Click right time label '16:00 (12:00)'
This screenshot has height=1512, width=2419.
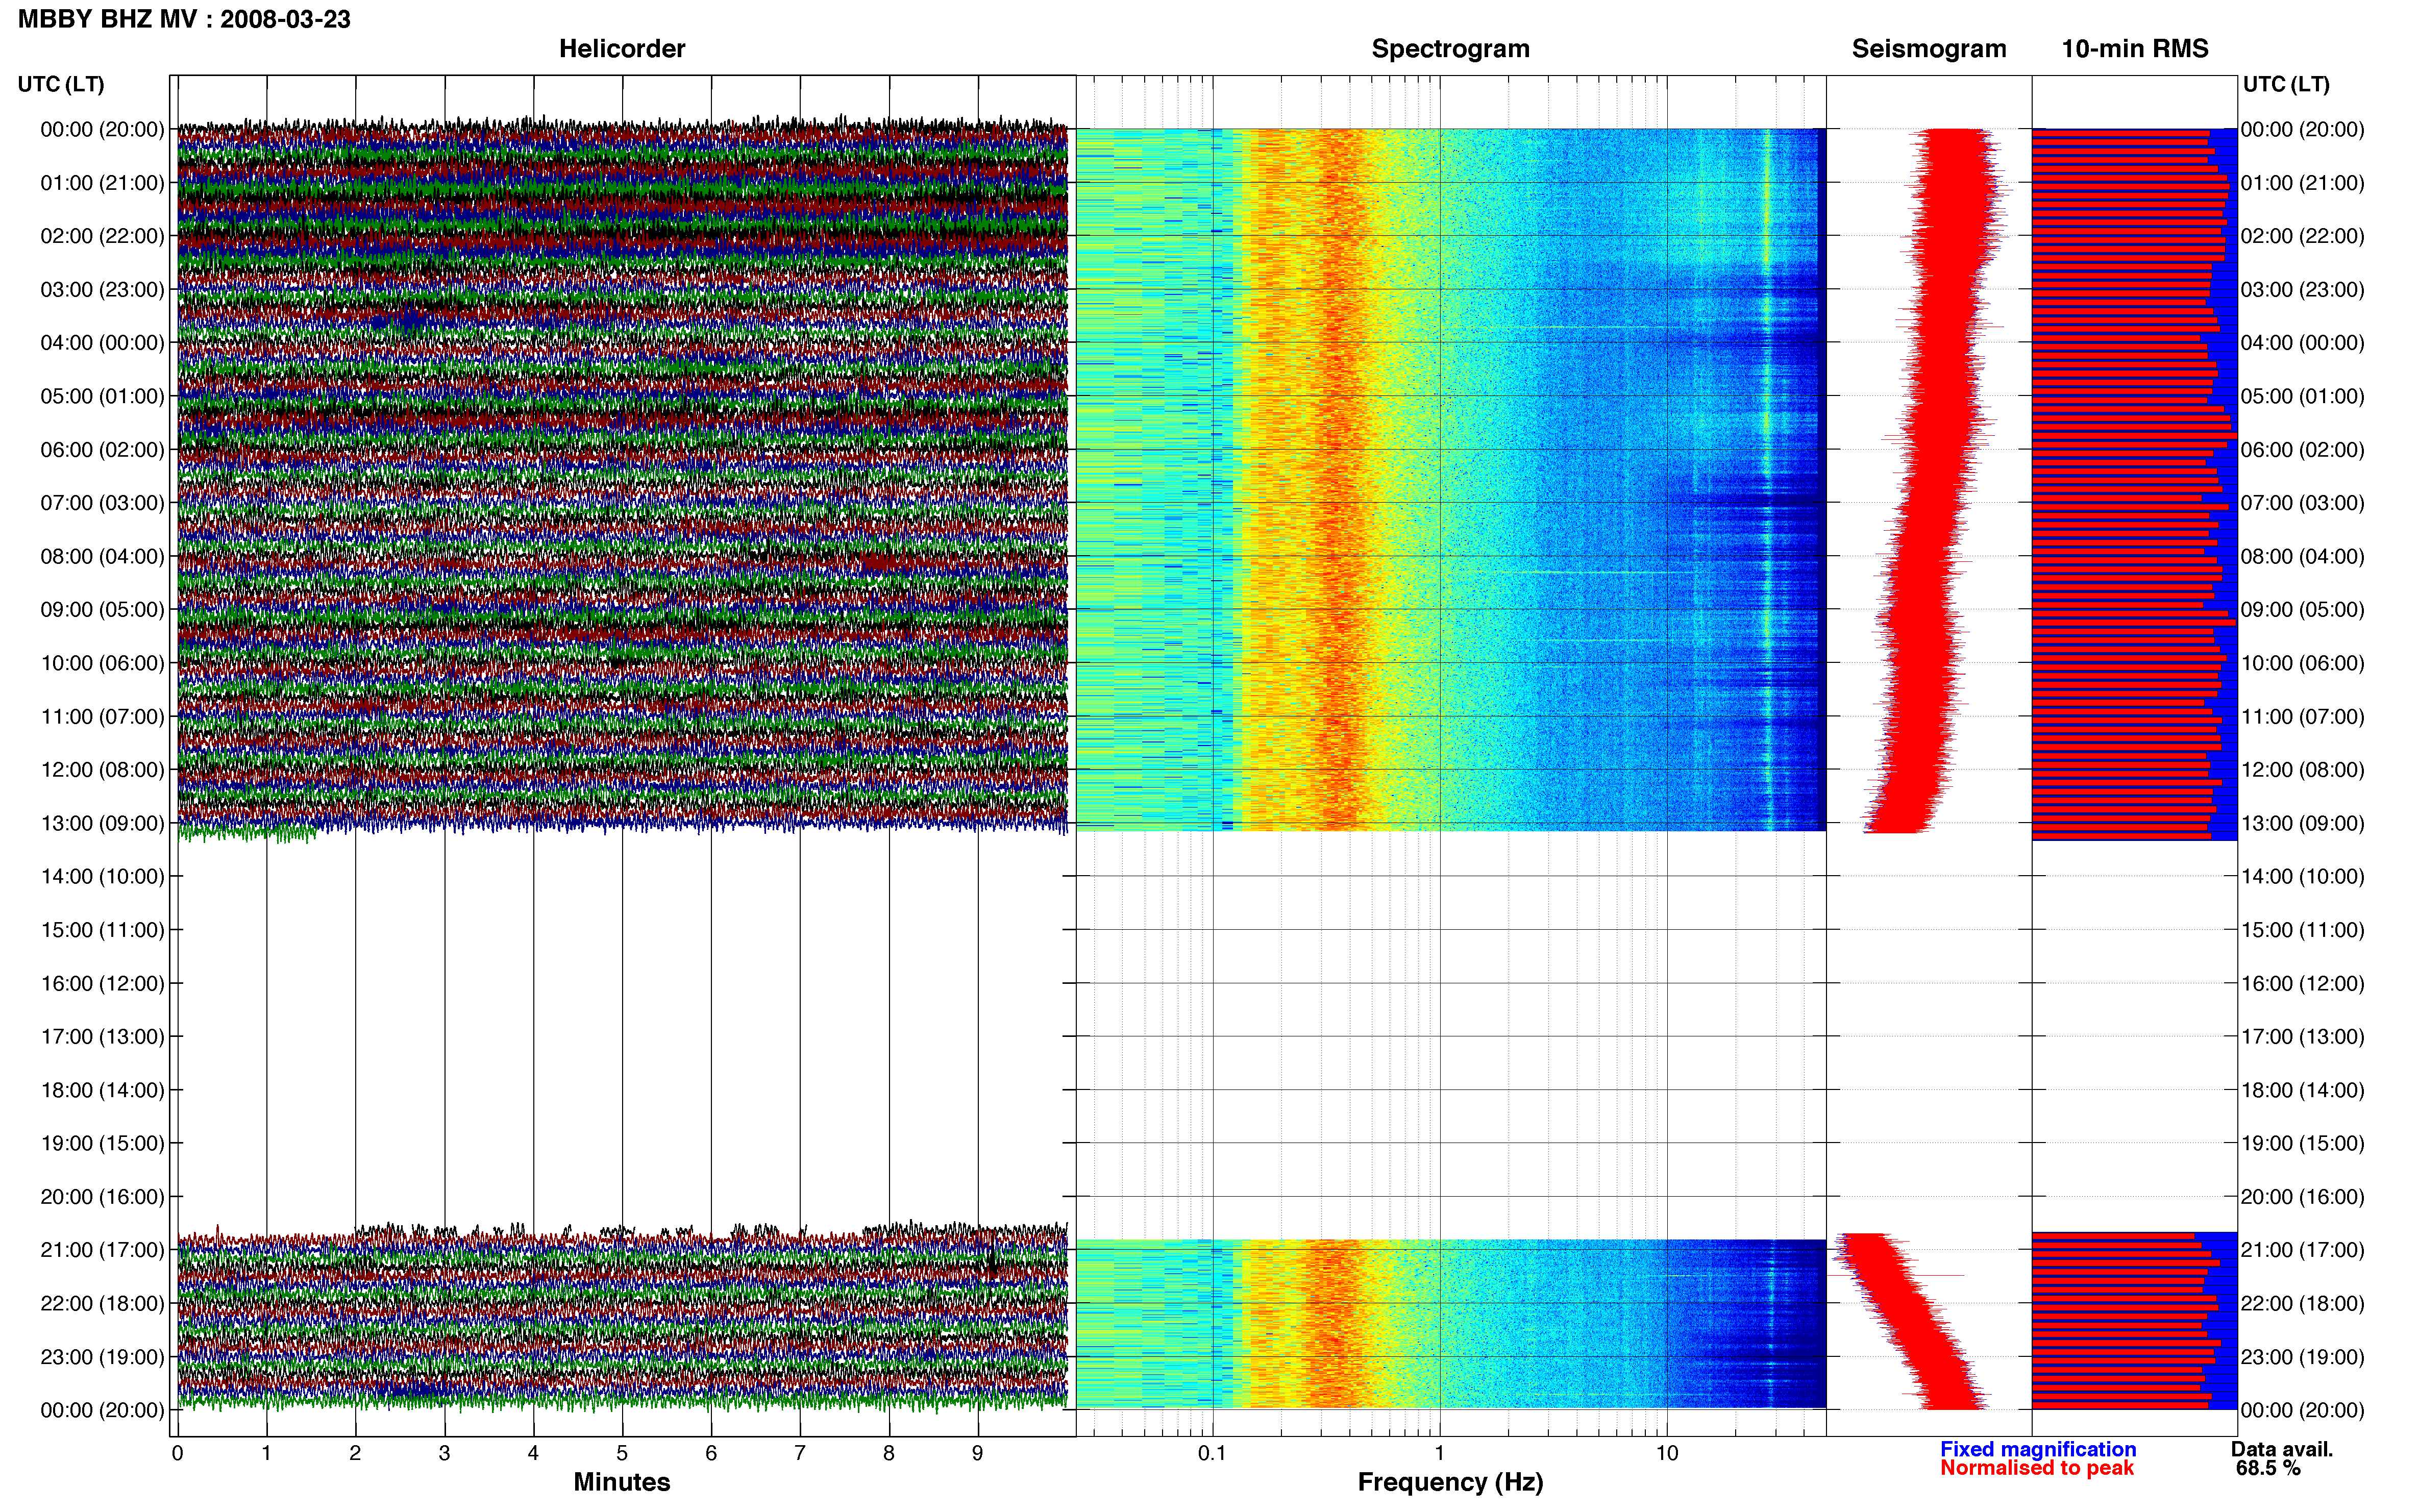point(2303,983)
